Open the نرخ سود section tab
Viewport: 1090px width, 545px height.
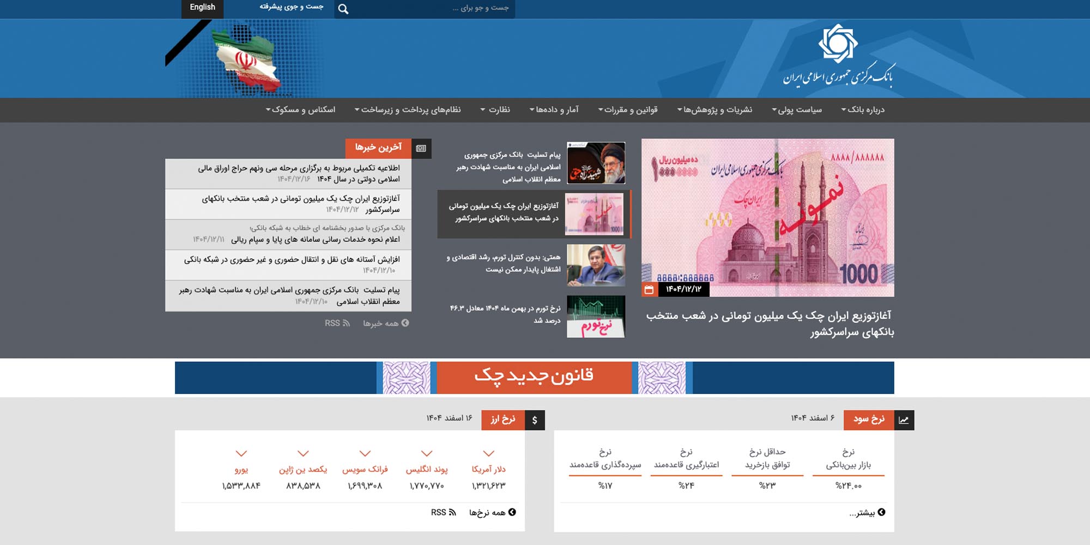tap(869, 420)
